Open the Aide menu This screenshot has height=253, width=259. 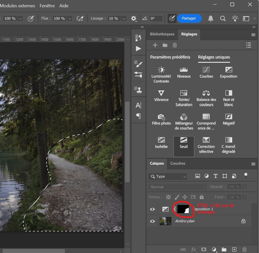64,6
